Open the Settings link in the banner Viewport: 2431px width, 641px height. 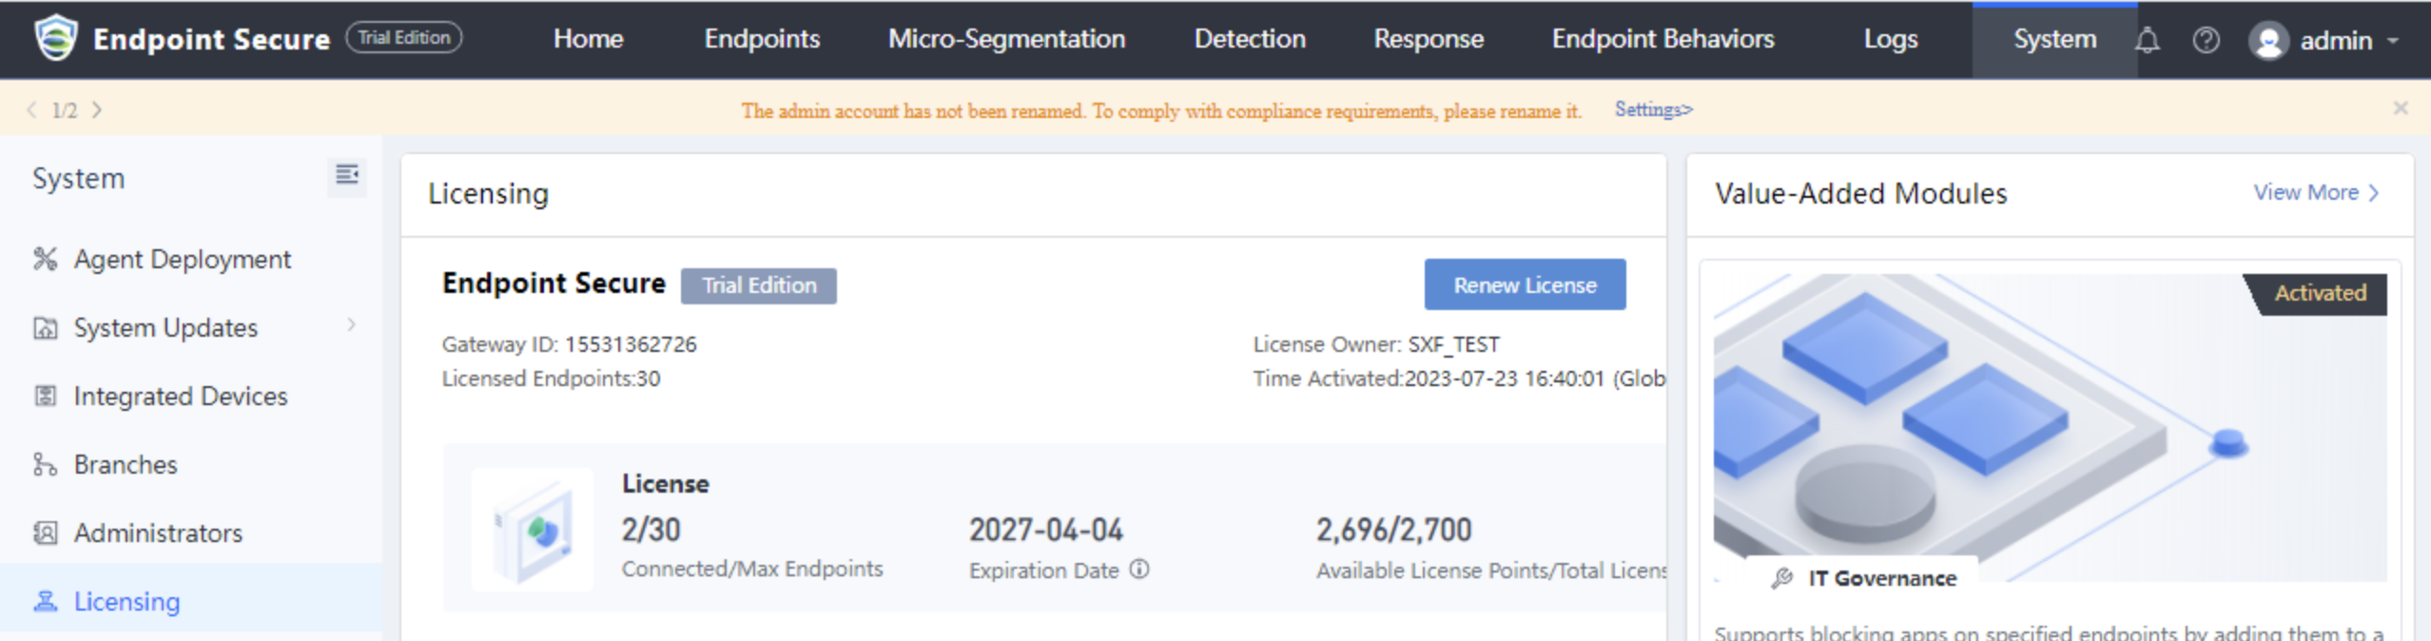pos(1654,109)
